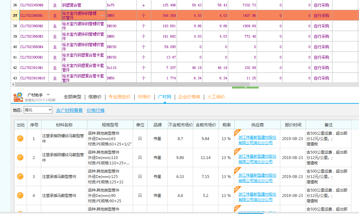Click tax-inclusive price 5.2
This screenshot has height=214, width=359.
[x=205, y=195]
